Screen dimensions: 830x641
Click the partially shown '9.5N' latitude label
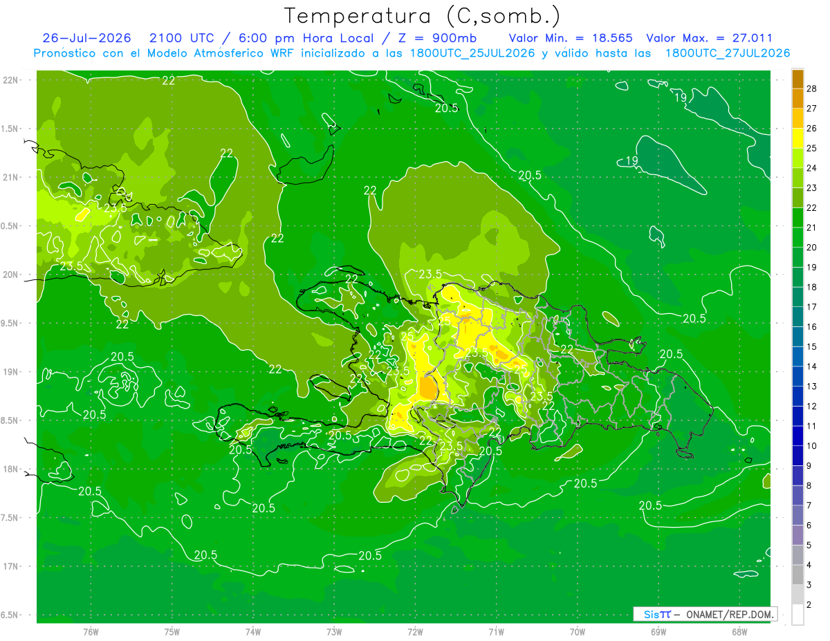(10, 323)
